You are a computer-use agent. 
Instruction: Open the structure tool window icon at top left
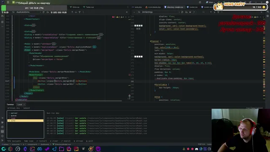pyautogui.click(x=3, y=22)
